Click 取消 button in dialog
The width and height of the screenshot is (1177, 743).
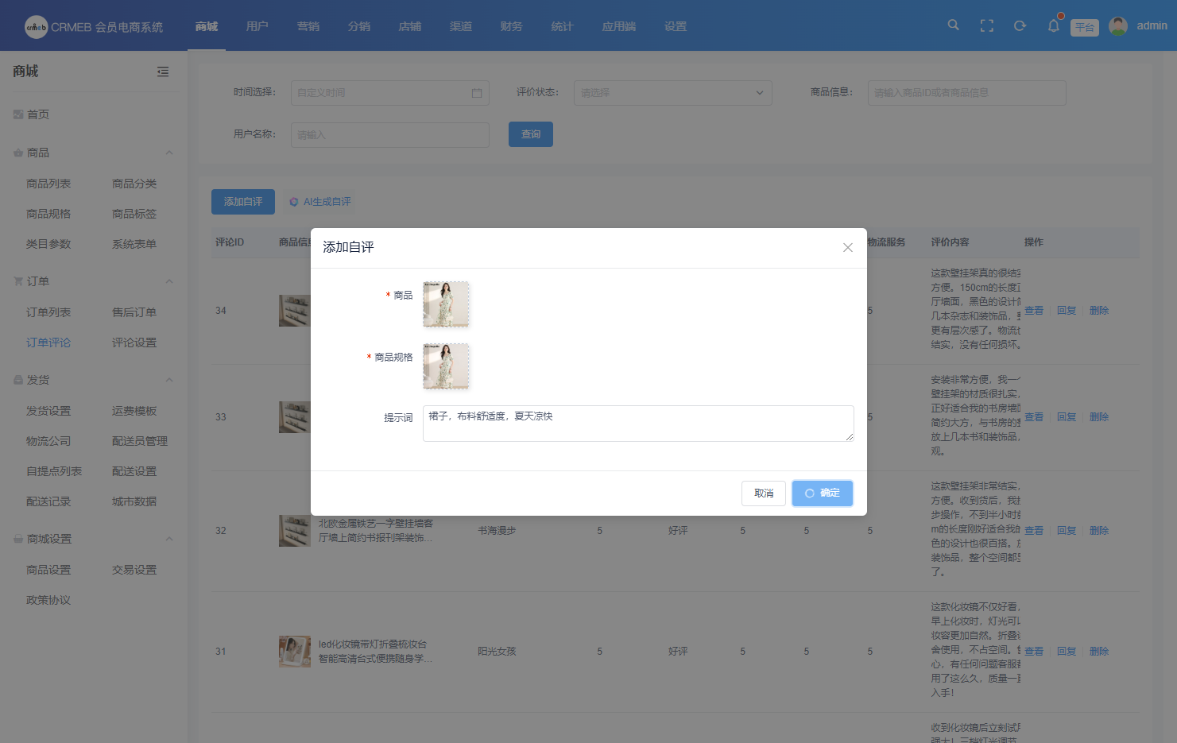click(763, 493)
